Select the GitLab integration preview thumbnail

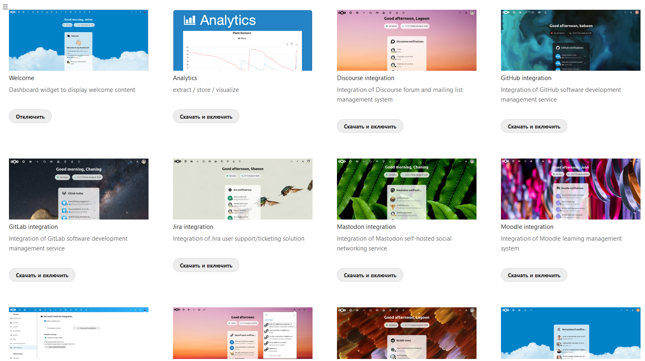coord(79,189)
